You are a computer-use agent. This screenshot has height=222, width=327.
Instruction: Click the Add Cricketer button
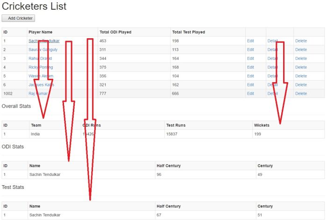18,18
